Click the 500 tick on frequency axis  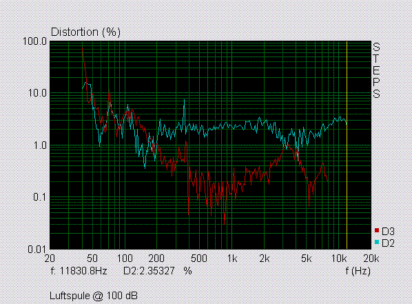(199, 259)
